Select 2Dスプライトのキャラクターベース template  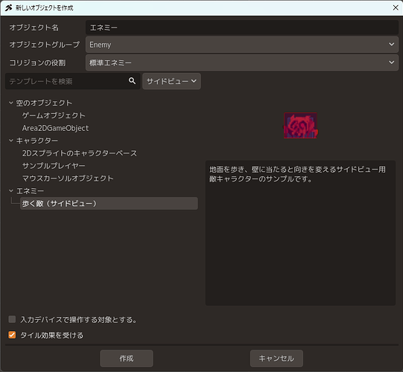tap(80, 153)
